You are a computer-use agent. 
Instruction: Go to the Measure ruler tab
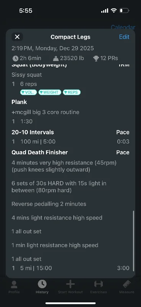pyautogui.click(x=127, y=287)
